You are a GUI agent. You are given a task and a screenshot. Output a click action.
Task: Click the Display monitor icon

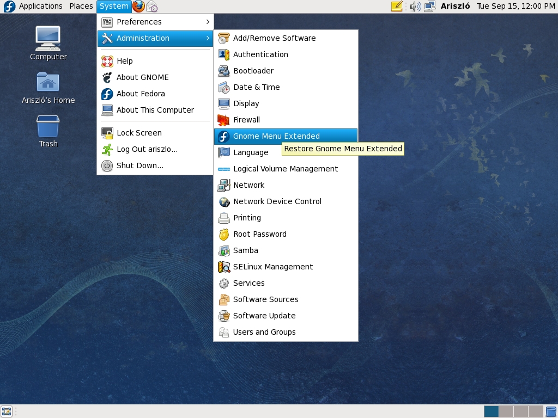224,103
